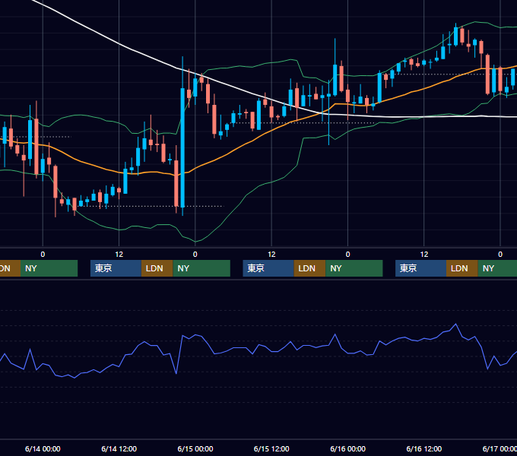517x456 pixels.
Task: Click the LDN session block after 6/15 12:00
Action: [309, 268]
